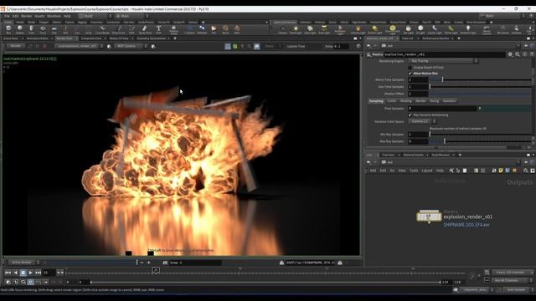Jump to first frame button

[8, 273]
